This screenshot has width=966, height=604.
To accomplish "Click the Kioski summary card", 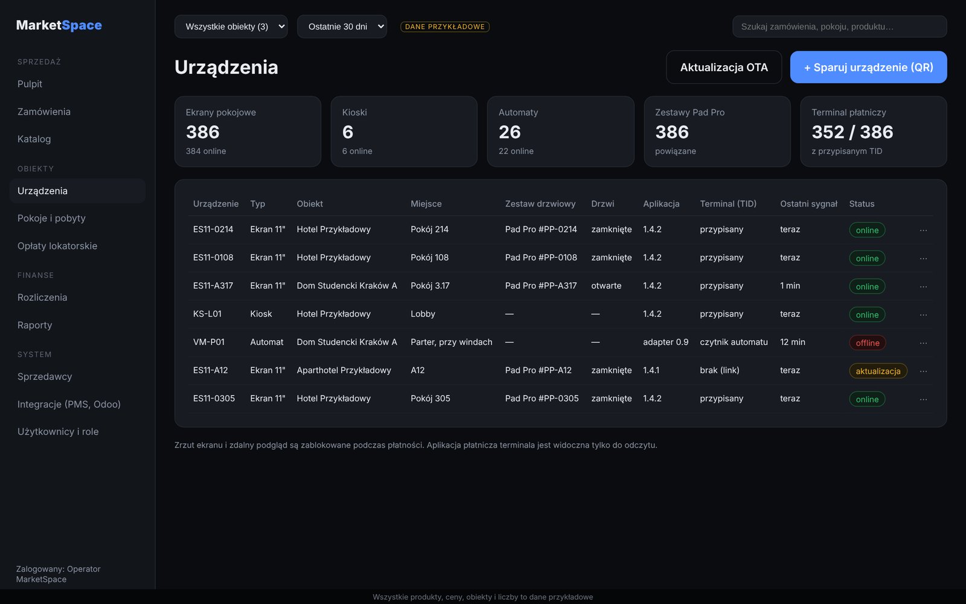I will click(404, 132).
